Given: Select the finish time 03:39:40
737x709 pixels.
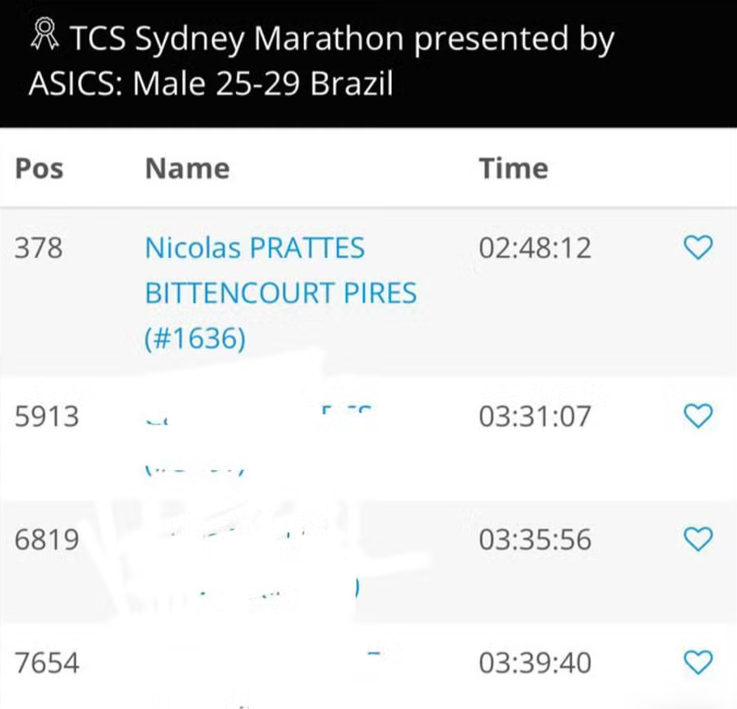Looking at the screenshot, I should click(534, 661).
